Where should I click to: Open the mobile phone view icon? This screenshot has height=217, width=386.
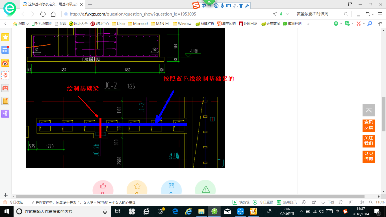[x=359, y=14]
